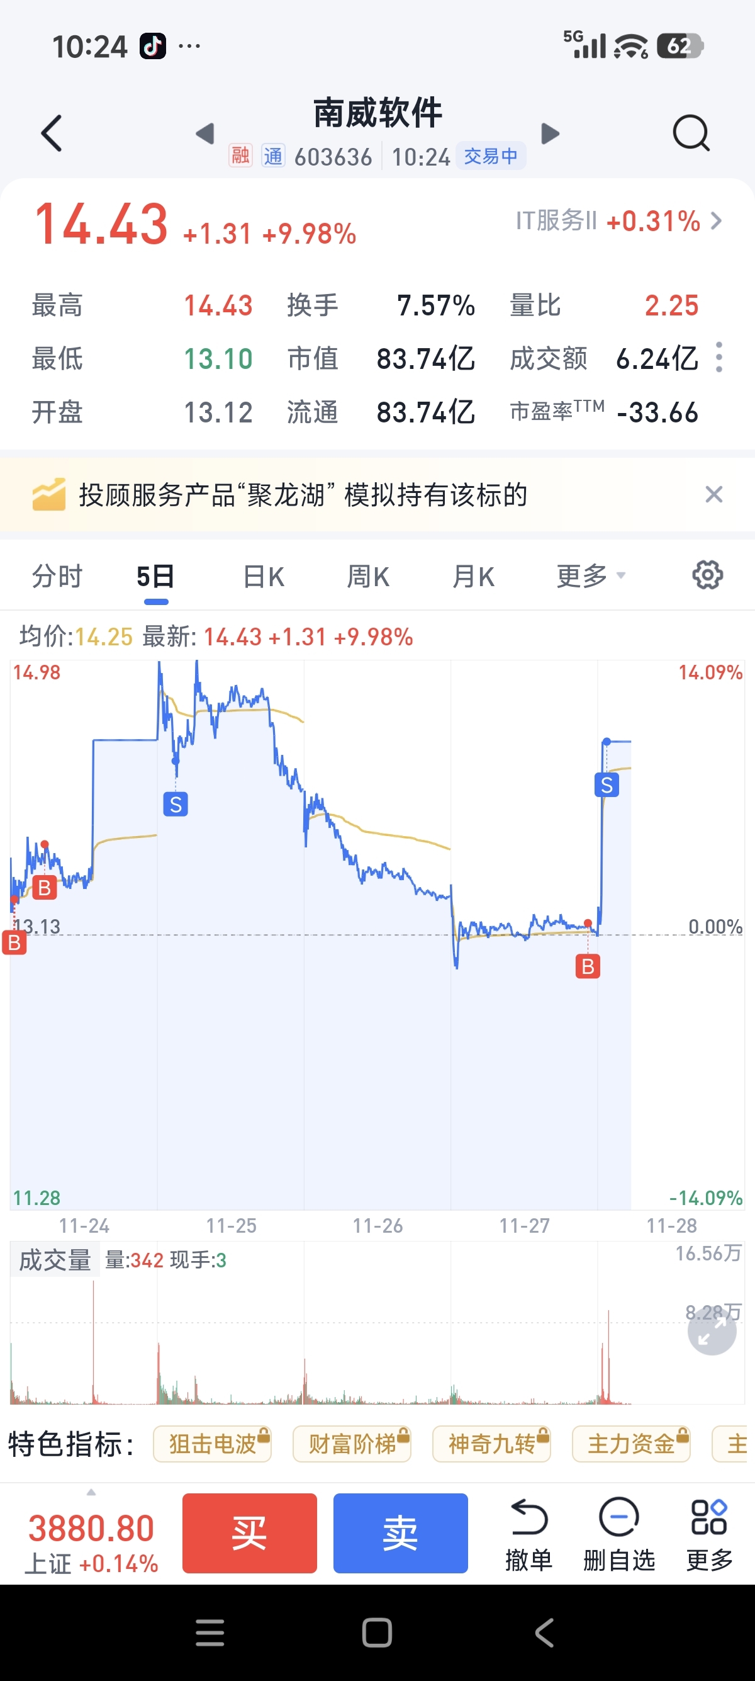Open the 更多 chart period dropdown
Screen dimensions: 755x1681
coord(590,576)
